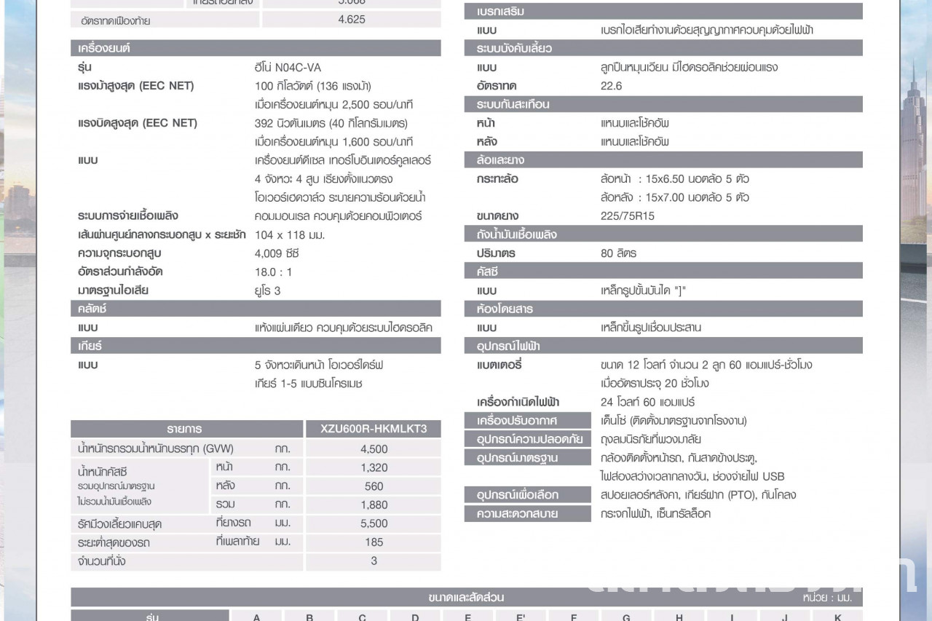The width and height of the screenshot is (932, 621).
Task: Click front chassis weight "1,320"
Action: [374, 467]
